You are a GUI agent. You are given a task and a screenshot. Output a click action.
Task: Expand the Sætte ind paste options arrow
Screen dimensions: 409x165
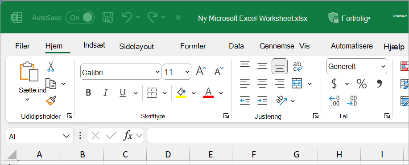pos(27,100)
